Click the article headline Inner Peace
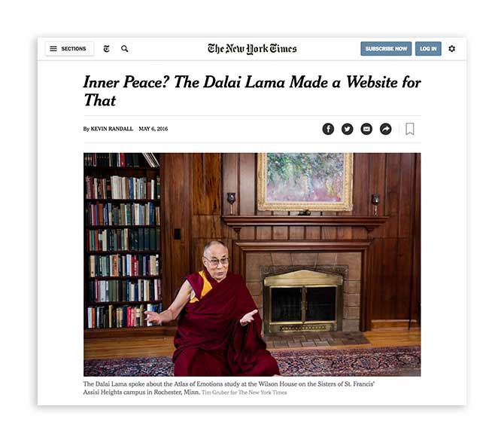Viewport: 504px width, 443px height. (252, 91)
